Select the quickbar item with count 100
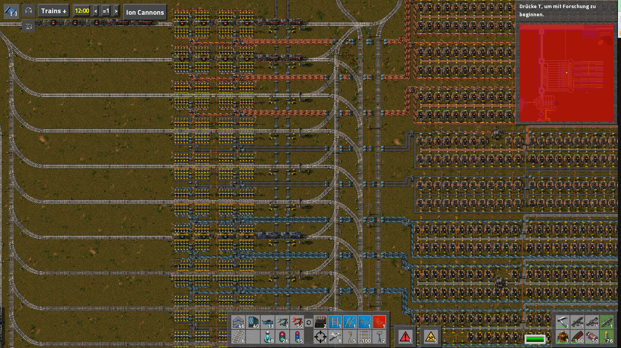Screen dimensions: 621x348 click(365, 337)
